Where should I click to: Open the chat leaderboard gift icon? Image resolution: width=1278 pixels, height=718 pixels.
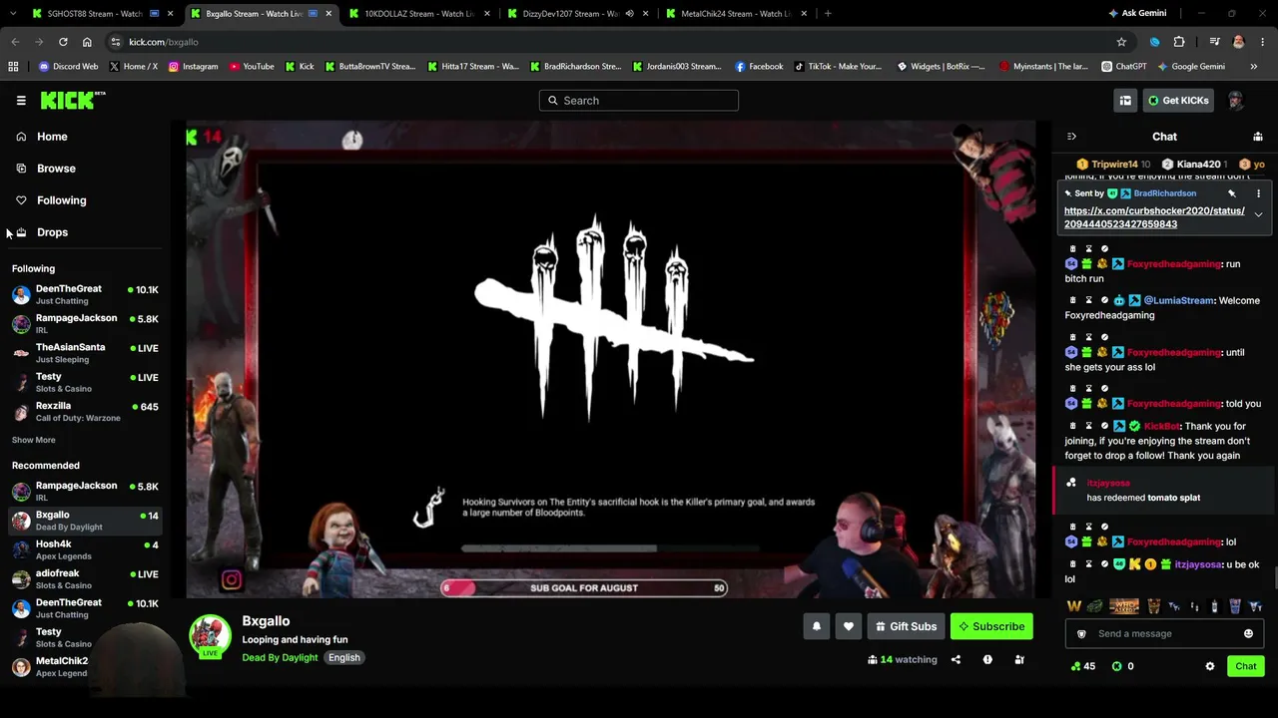pyautogui.click(x=1258, y=137)
